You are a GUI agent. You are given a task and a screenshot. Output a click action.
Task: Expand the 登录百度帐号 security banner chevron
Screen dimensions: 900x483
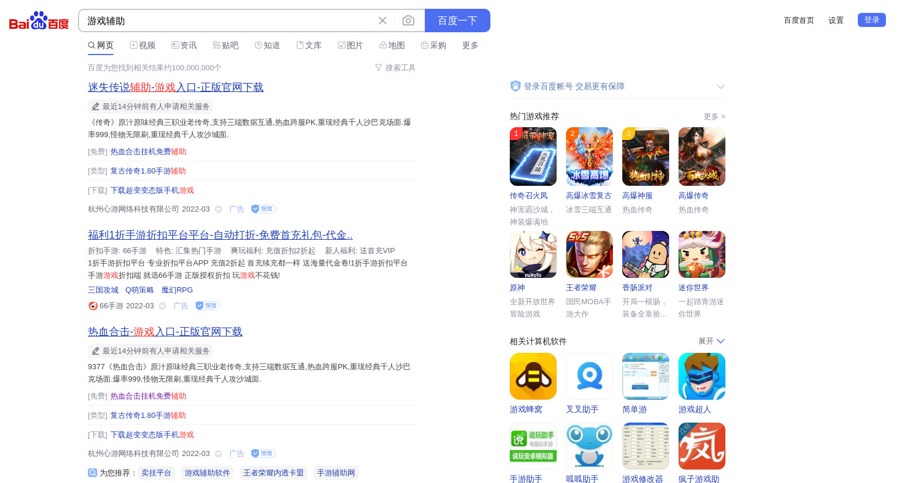click(721, 87)
